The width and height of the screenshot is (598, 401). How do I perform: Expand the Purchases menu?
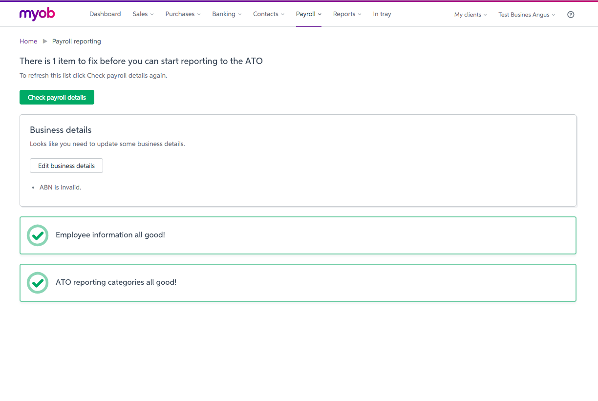coord(183,14)
